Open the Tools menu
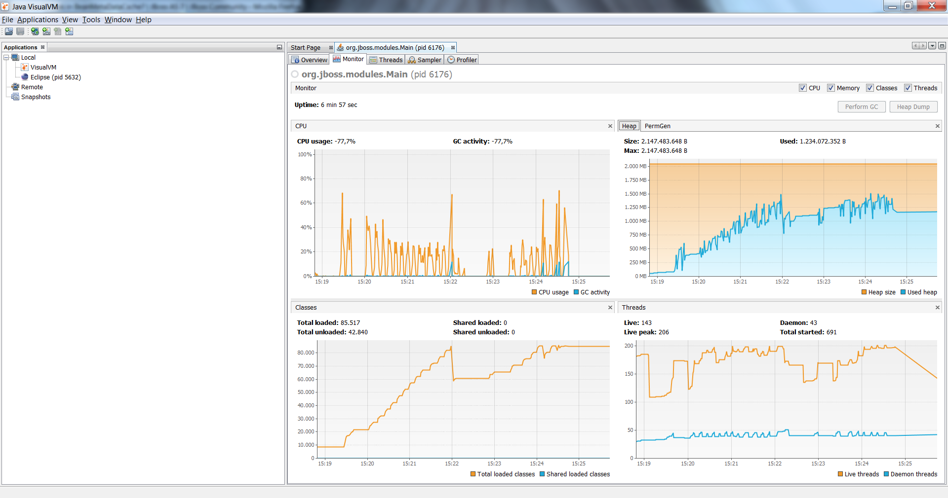 tap(91, 20)
